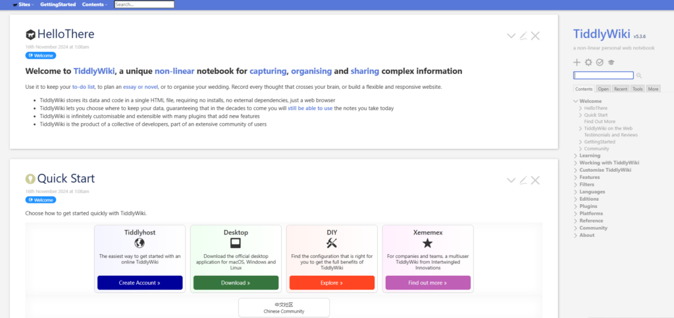Click the green Download button for Desktop

tap(236, 282)
